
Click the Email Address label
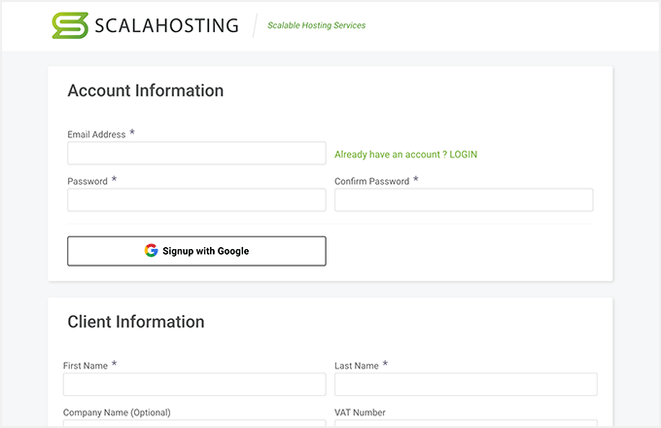click(x=96, y=134)
